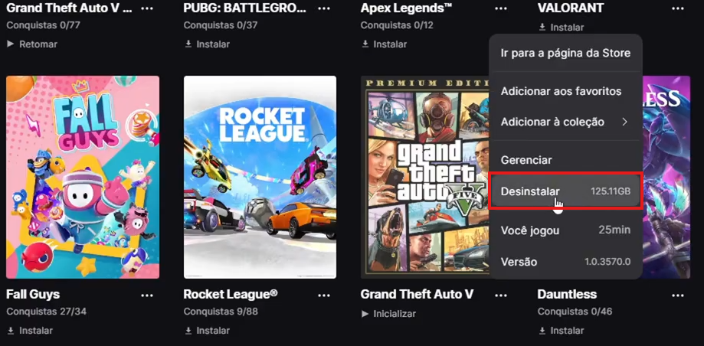The image size is (704, 346).
Task: Open three-dot menu of the GTA V above Inicializar
Action: (500, 295)
